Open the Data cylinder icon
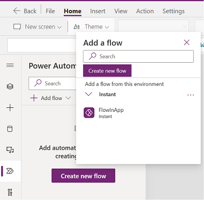This screenshot has width=204, height=200. (10, 129)
